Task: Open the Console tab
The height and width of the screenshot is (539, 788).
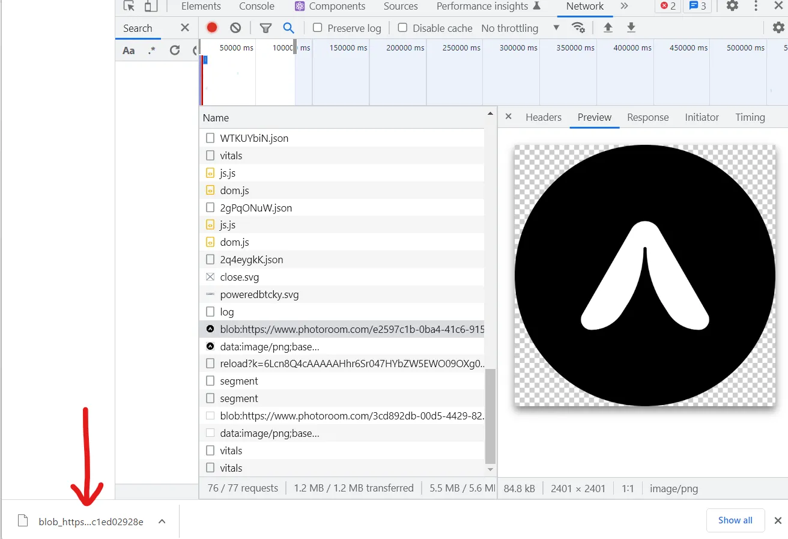Action: tap(256, 6)
